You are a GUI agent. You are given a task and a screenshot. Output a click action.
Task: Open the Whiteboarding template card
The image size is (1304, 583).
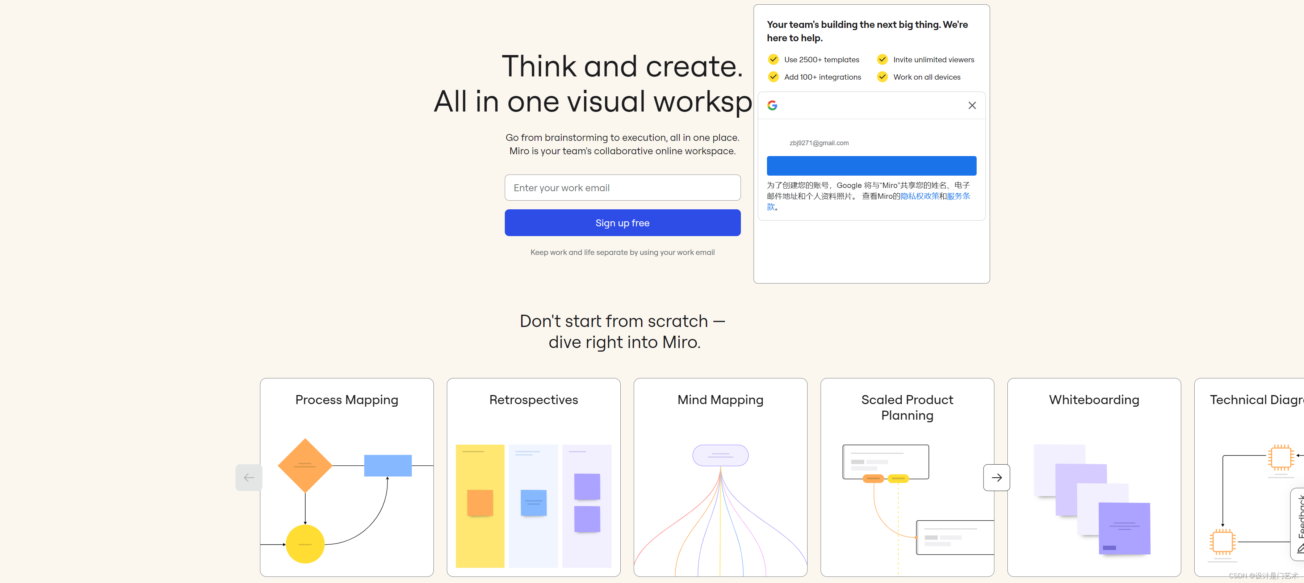[1093, 477]
